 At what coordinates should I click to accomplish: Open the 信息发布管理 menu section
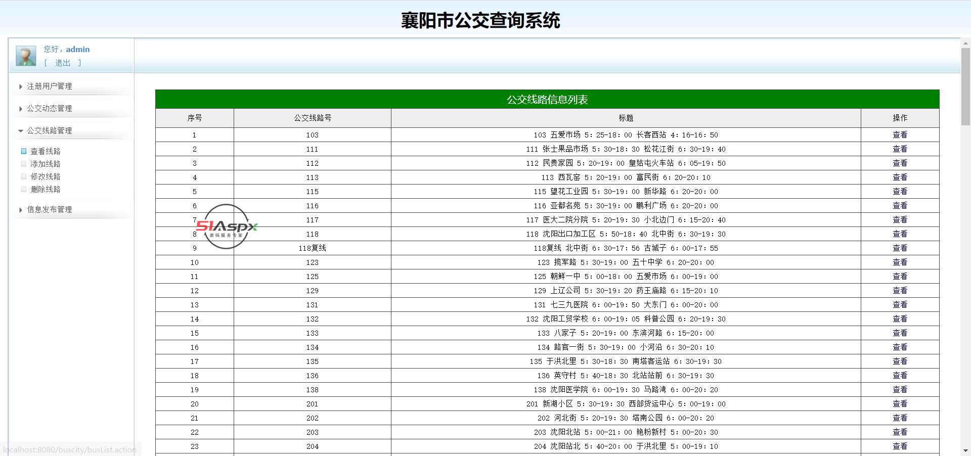click(50, 210)
